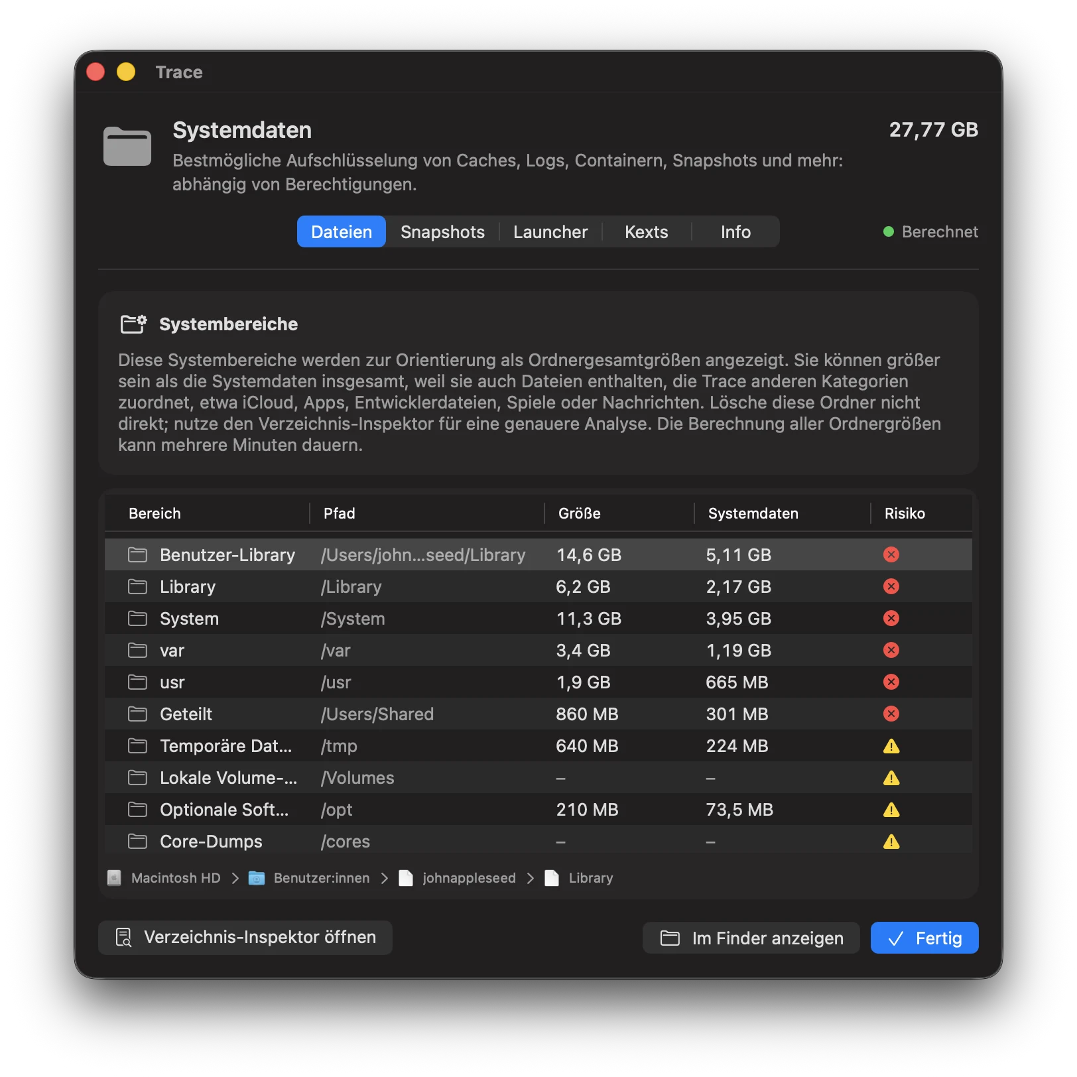Sort by the Bereich column header
This screenshot has height=1077, width=1077.
tap(155, 513)
